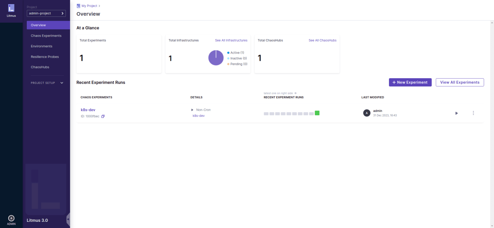
Task: Open the ADMIN user avatar menu
Action: point(11,218)
